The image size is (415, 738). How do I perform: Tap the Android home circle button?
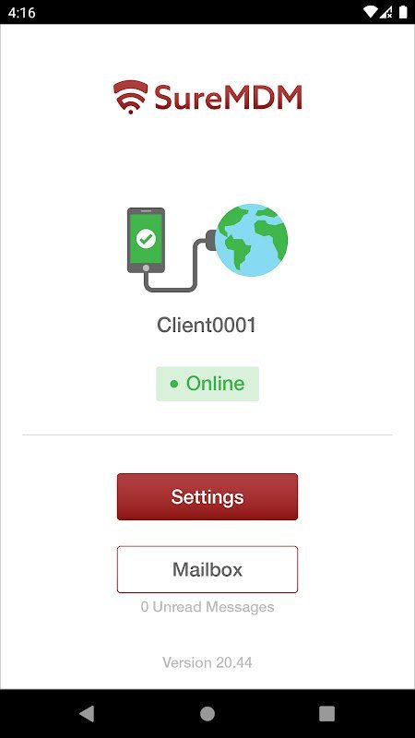coord(207,713)
